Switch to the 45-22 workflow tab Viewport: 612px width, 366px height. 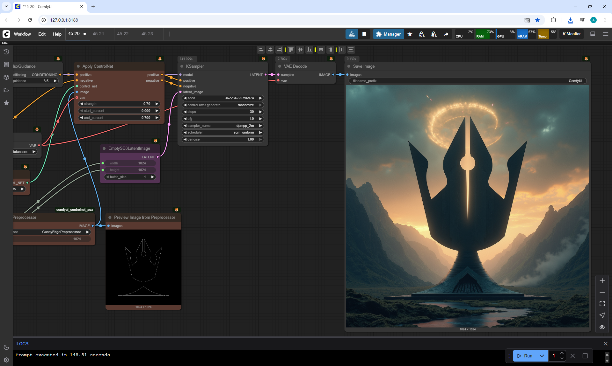(x=123, y=34)
